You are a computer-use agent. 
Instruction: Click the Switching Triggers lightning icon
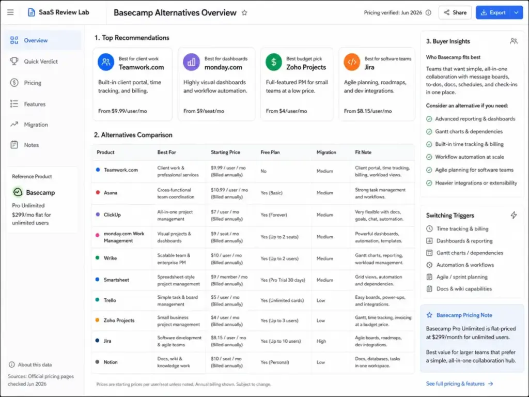point(514,215)
